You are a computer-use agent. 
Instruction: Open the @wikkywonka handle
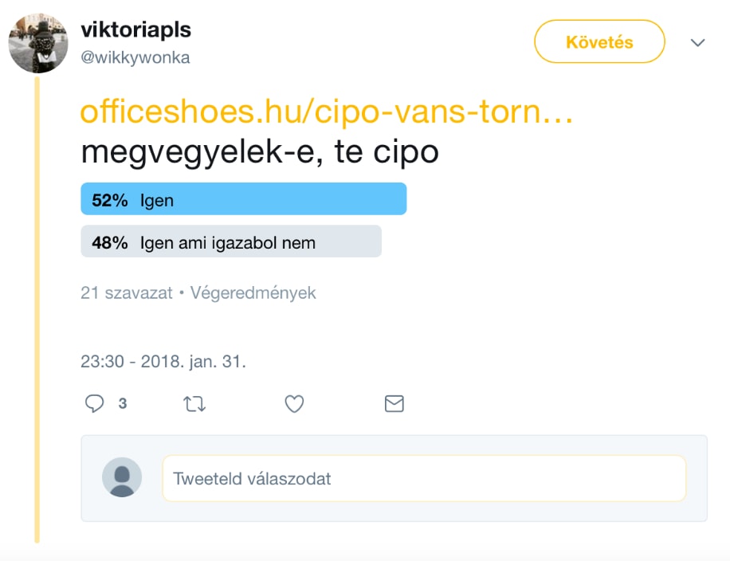[135, 57]
